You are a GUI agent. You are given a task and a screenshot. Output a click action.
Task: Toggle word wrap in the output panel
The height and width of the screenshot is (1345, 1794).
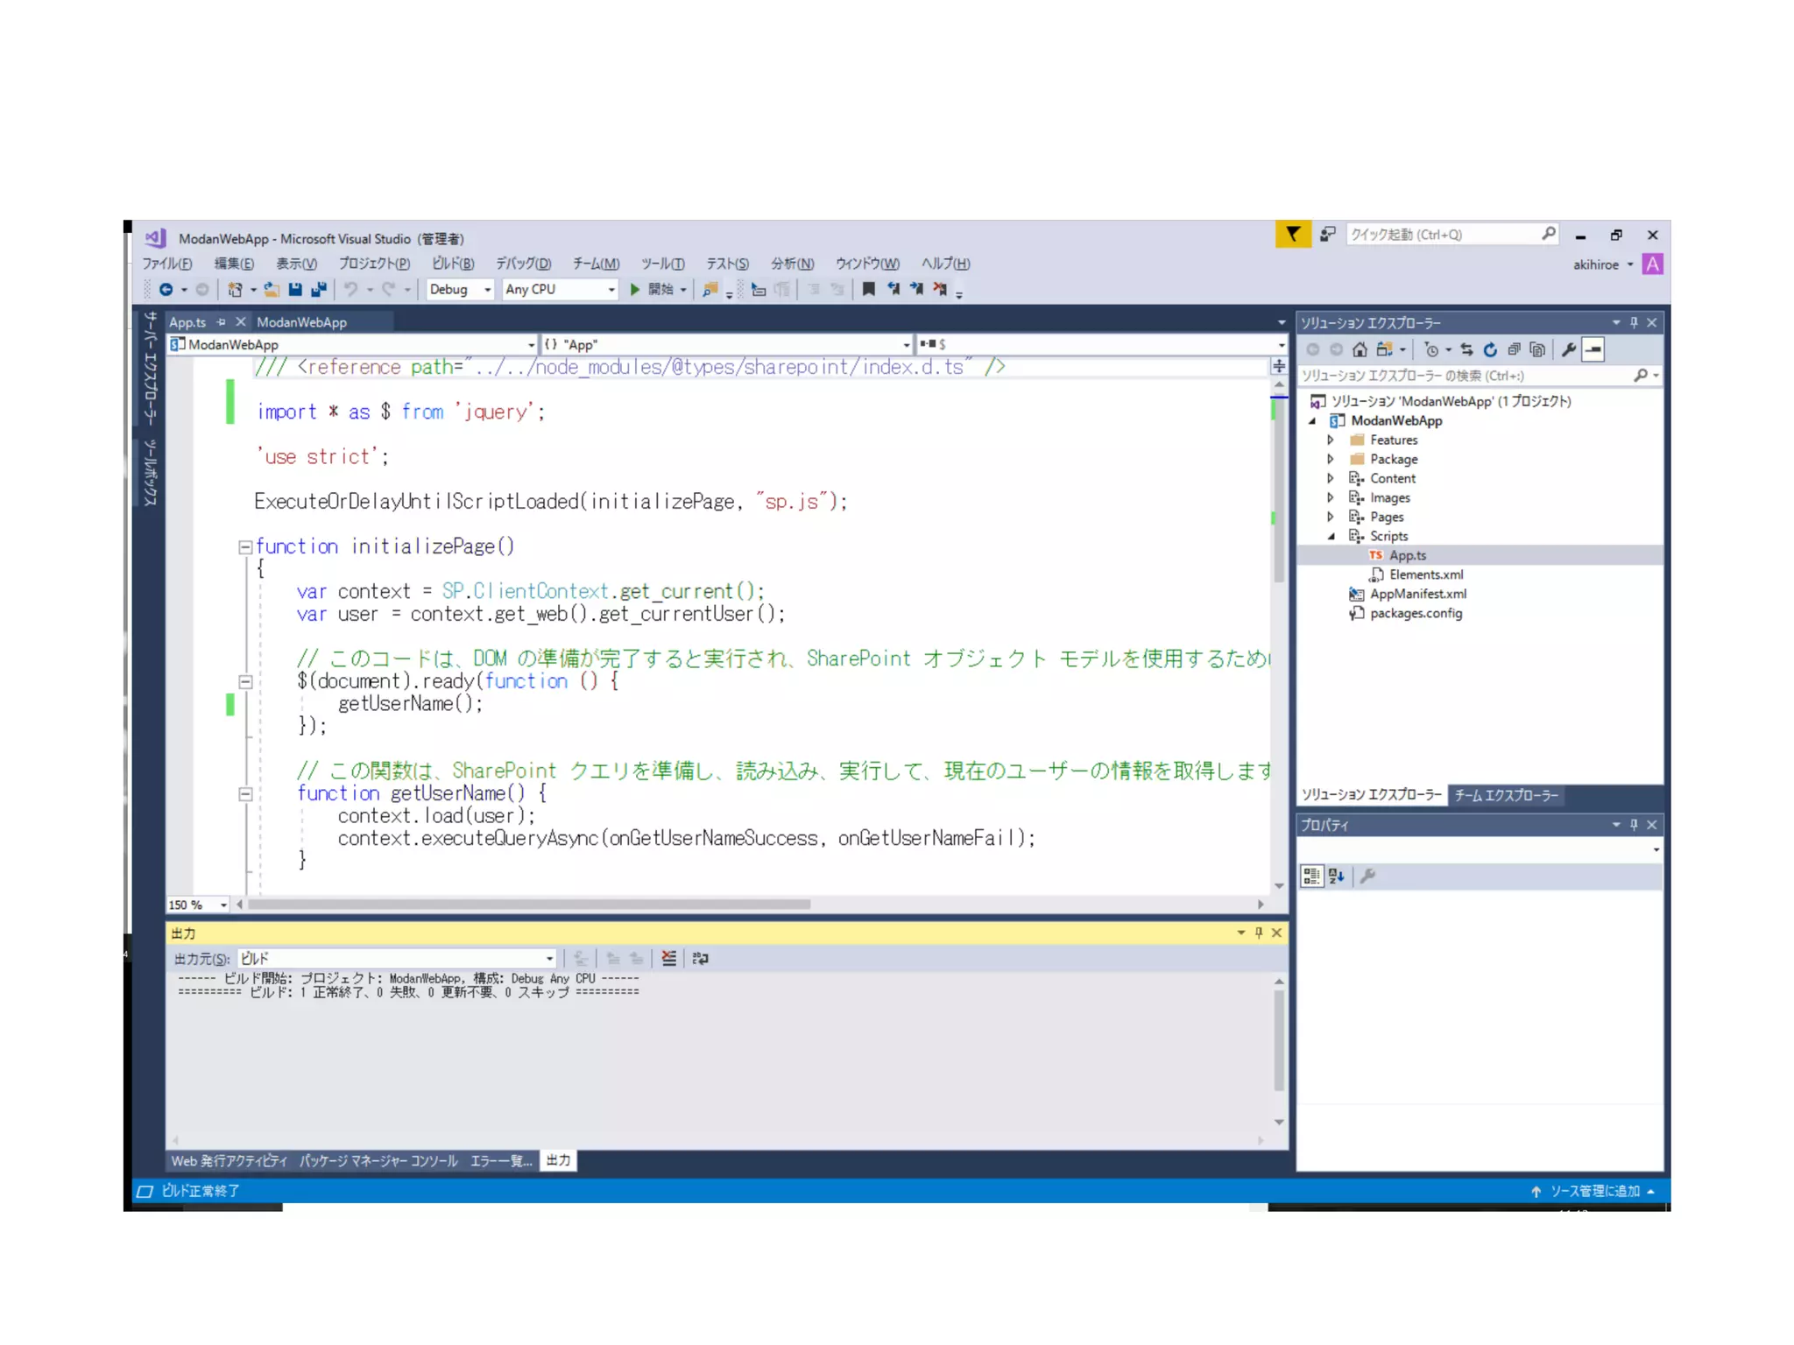pos(700,958)
